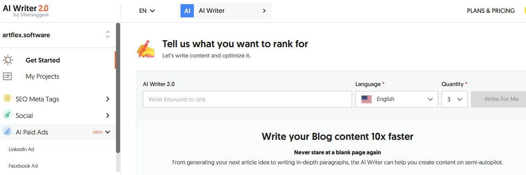Viewport: 526px width, 175px height.
Task: Click the Write Keyword to rank field
Action: point(247,99)
